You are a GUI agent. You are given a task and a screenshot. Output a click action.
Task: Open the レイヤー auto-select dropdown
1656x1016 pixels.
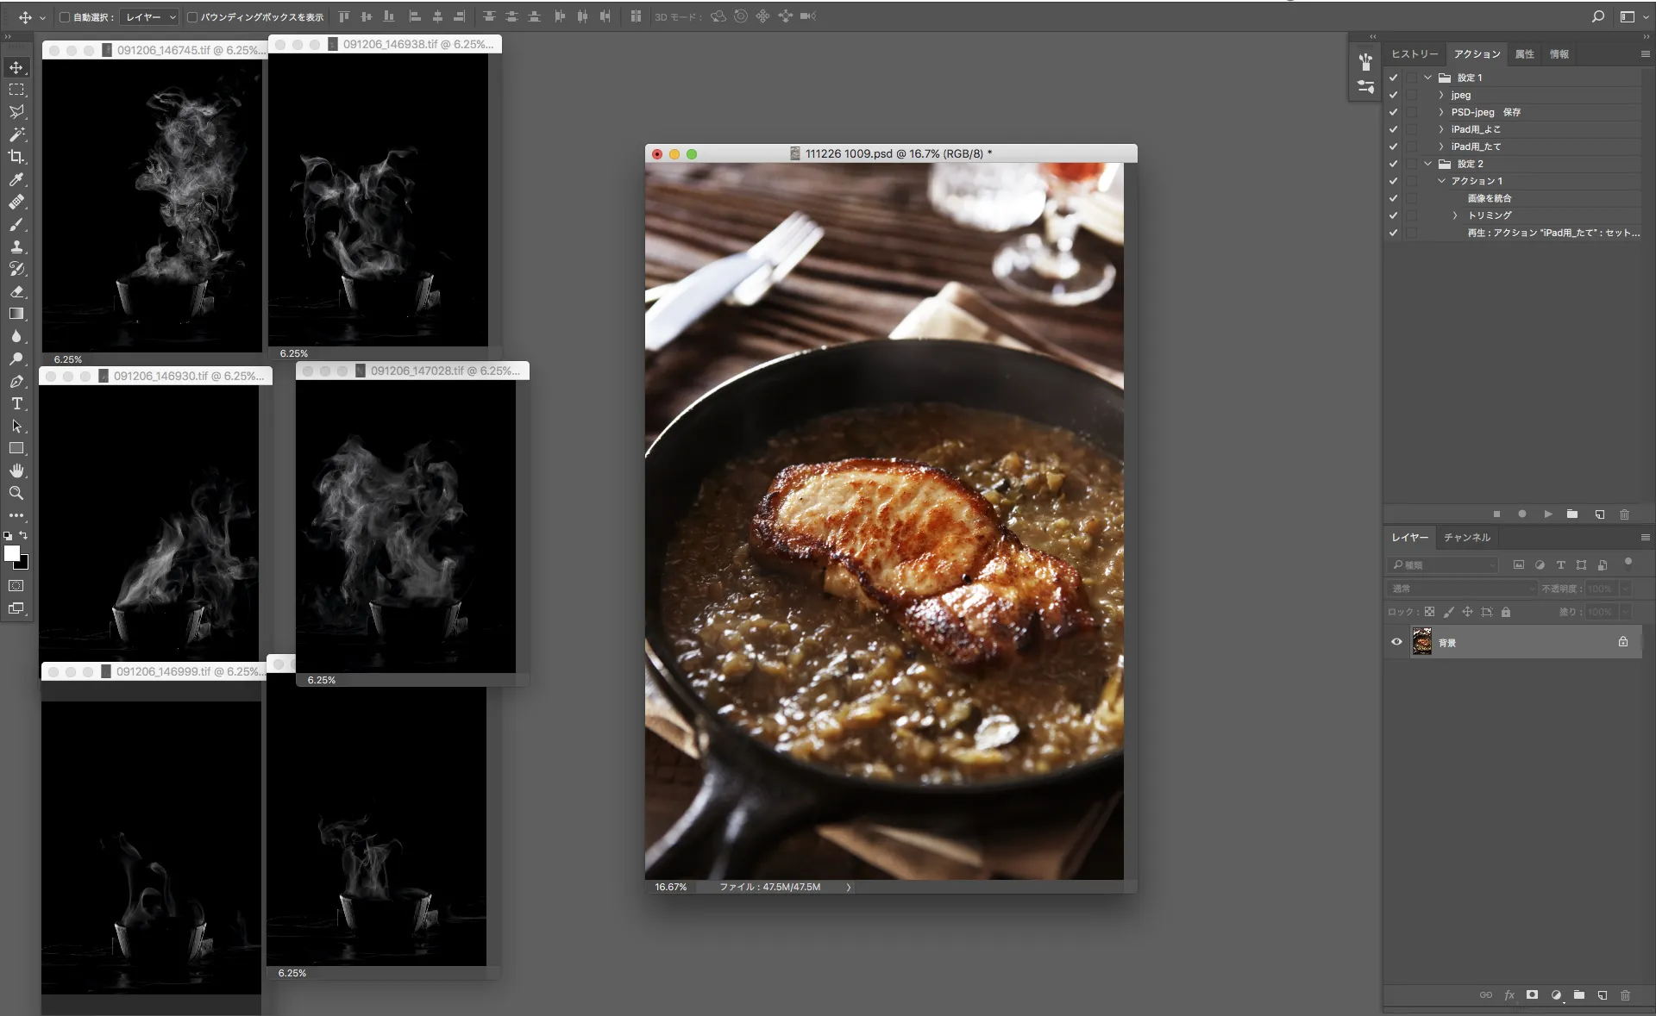(150, 17)
